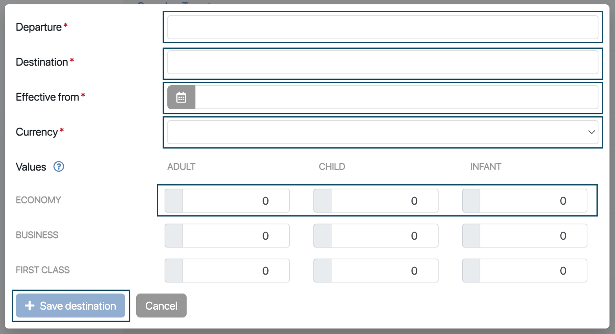Focus the Business Adult value field

click(235, 236)
